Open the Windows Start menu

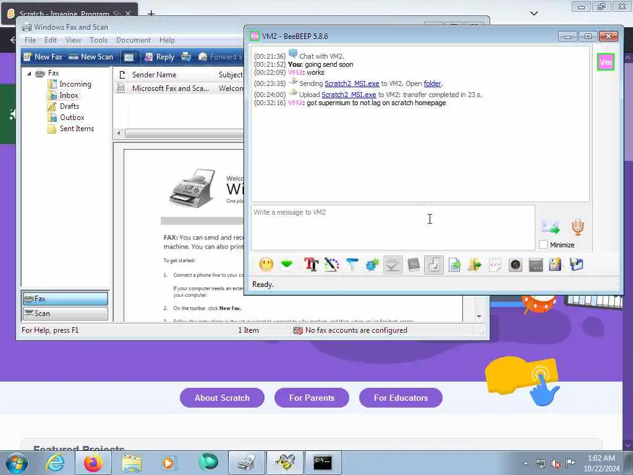click(x=17, y=463)
